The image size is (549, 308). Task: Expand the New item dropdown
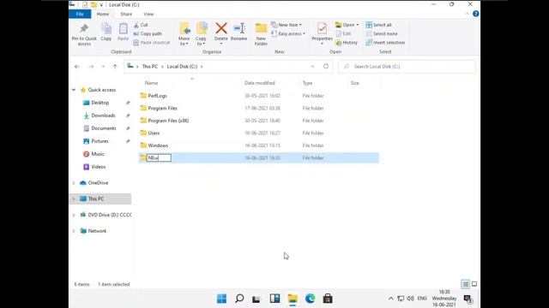pyautogui.click(x=287, y=25)
